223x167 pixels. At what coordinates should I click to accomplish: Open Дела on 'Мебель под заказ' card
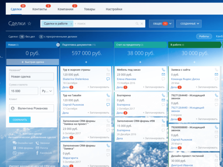click(120, 87)
